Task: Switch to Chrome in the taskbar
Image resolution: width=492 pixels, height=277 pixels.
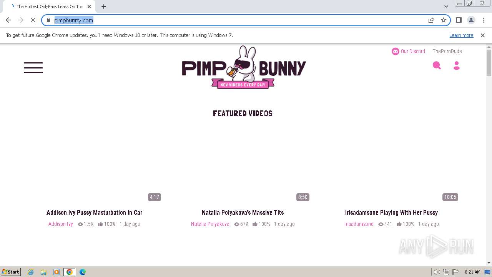Action: pos(70,272)
